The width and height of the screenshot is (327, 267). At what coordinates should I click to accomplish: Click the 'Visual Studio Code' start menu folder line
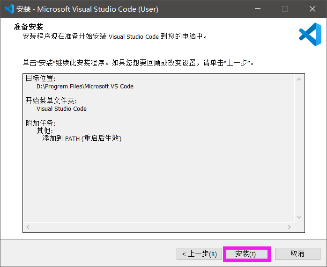pyautogui.click(x=61, y=109)
